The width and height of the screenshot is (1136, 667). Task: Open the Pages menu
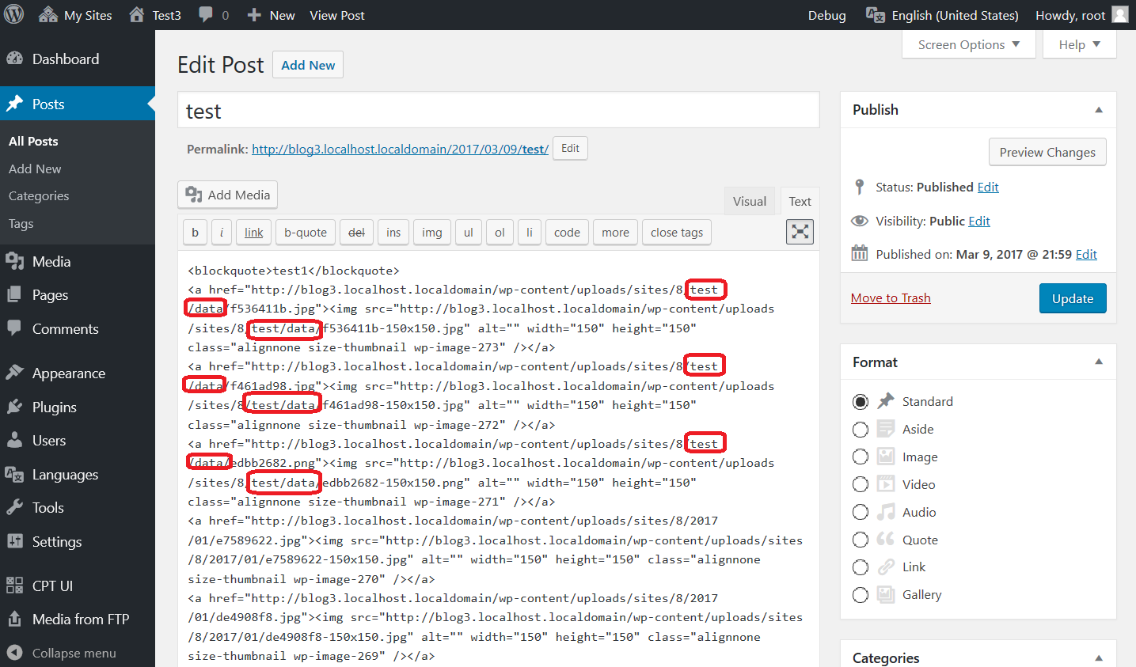pos(78,295)
